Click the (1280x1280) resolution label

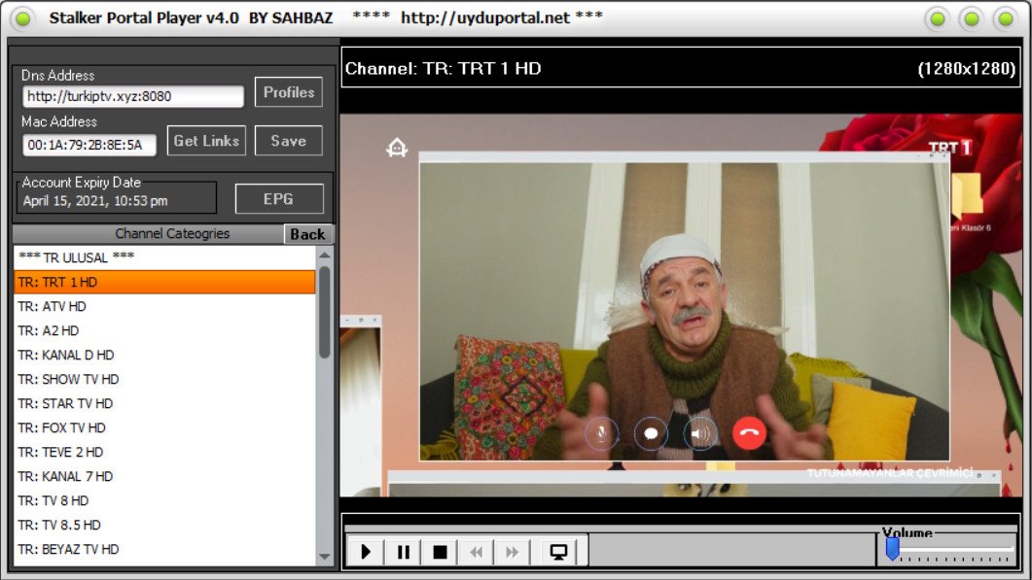tap(966, 68)
